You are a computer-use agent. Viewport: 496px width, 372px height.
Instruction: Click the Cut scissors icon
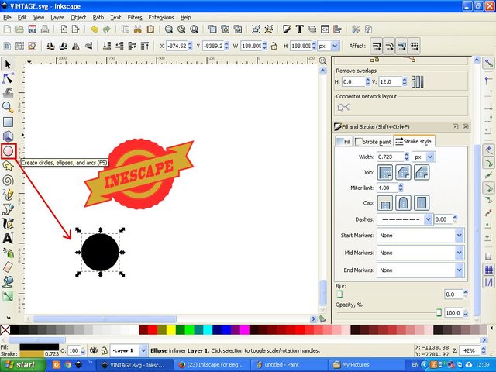click(x=138, y=29)
